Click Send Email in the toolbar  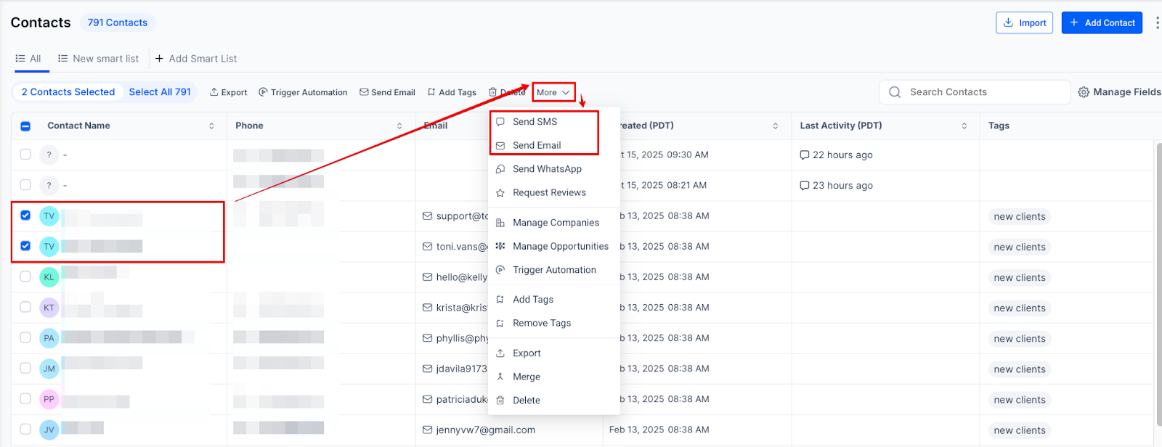point(387,92)
